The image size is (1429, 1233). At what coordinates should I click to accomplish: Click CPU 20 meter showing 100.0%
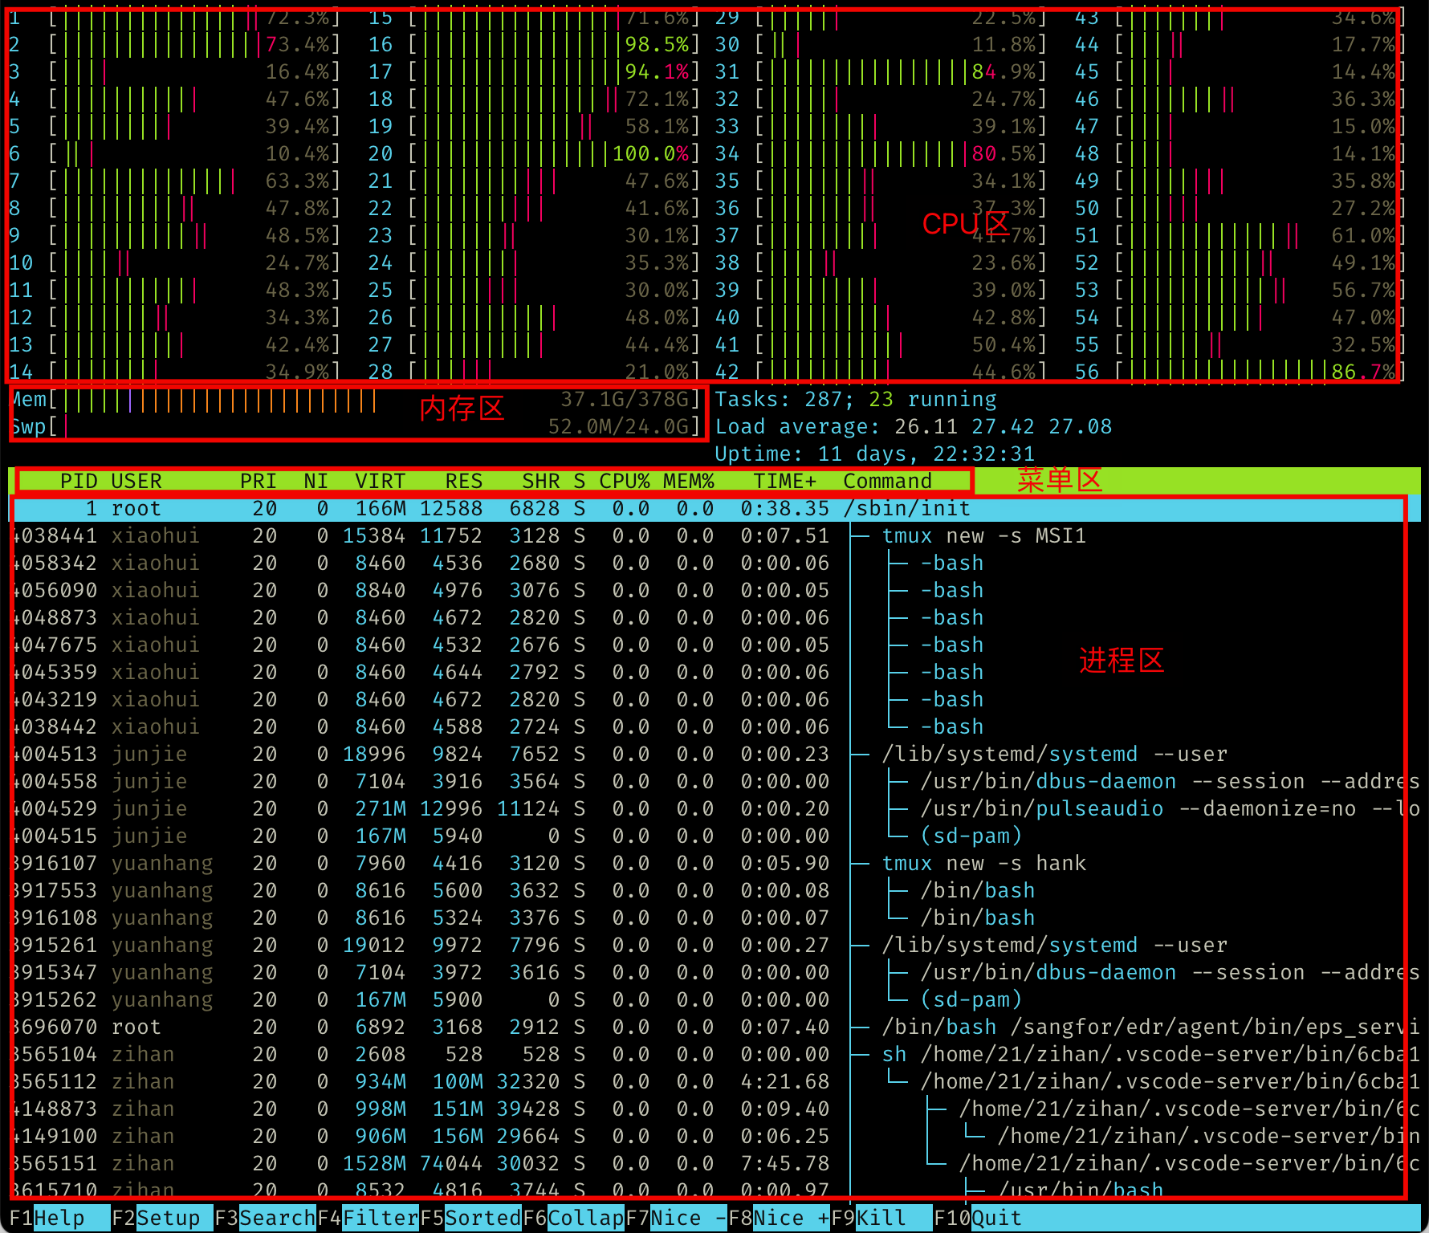535,153
